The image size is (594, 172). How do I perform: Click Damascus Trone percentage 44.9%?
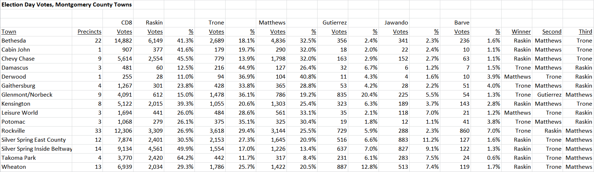241,68
